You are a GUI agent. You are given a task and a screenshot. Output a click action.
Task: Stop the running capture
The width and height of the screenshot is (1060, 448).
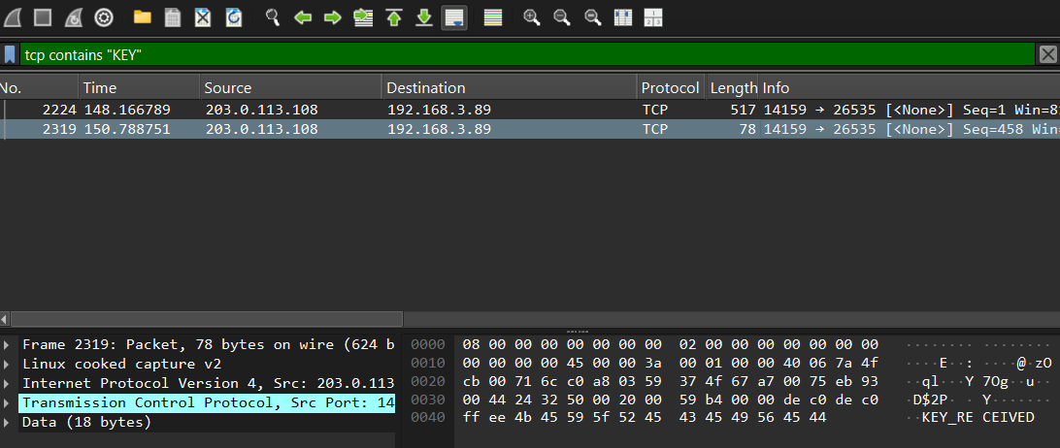point(44,17)
